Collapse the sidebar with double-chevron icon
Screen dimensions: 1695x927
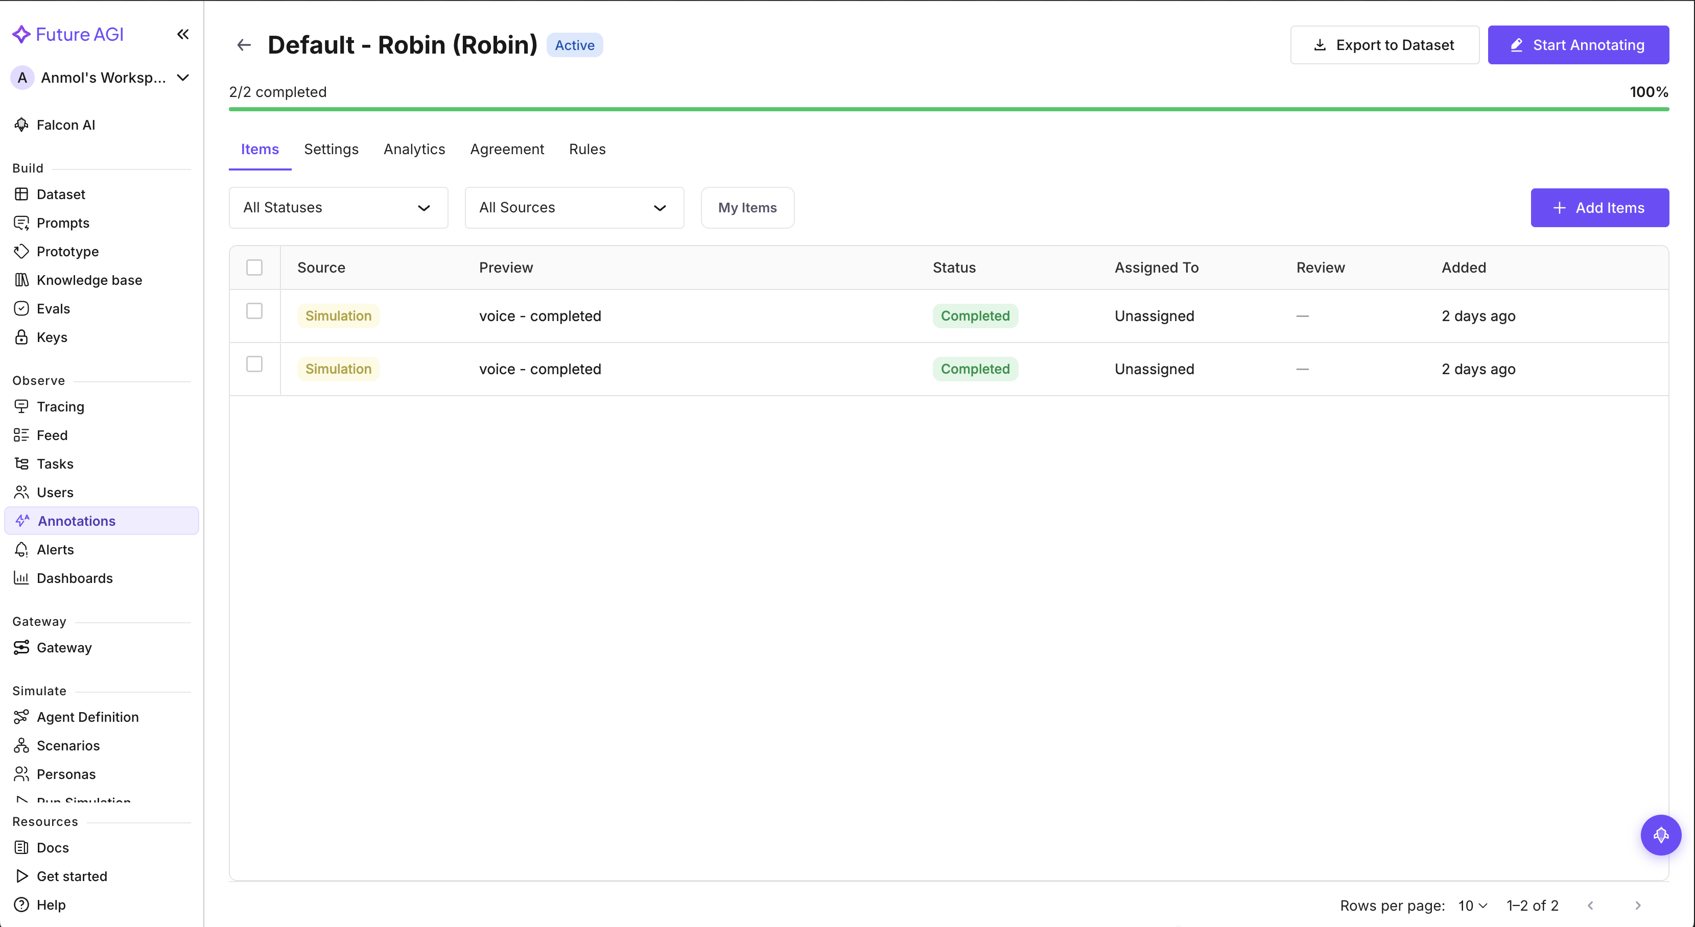(183, 34)
